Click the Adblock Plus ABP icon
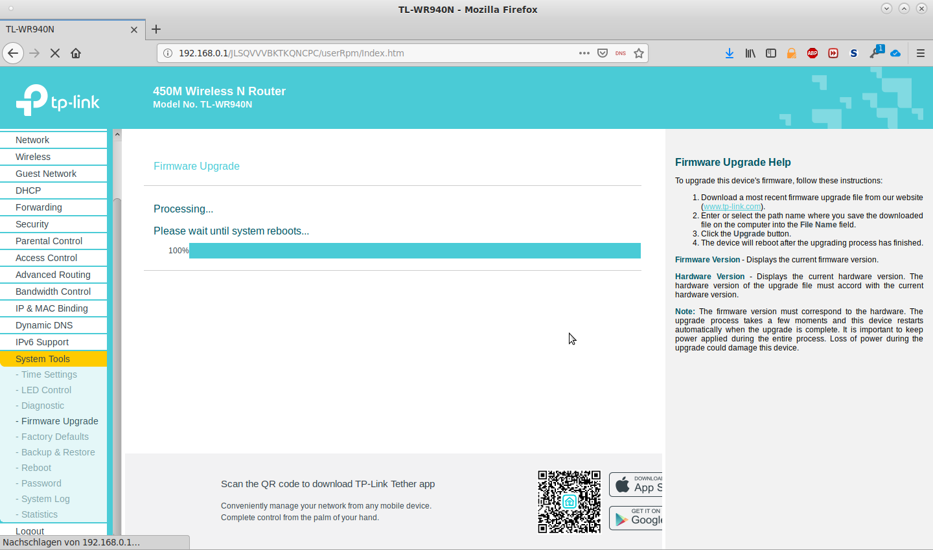This screenshot has height=550, width=933. coord(812,53)
